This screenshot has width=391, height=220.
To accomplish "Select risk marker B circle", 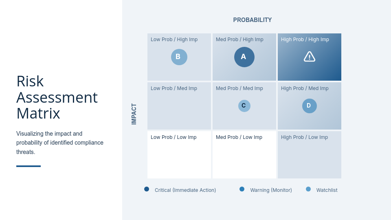I will 179,57.
